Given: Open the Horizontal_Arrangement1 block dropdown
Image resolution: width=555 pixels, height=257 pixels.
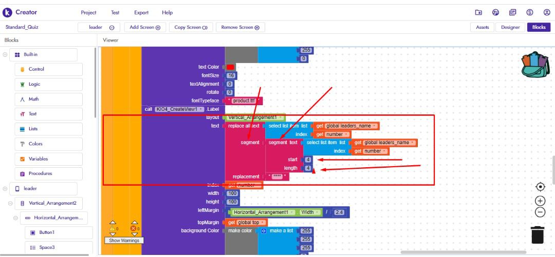Looking at the screenshot, I should [264, 212].
